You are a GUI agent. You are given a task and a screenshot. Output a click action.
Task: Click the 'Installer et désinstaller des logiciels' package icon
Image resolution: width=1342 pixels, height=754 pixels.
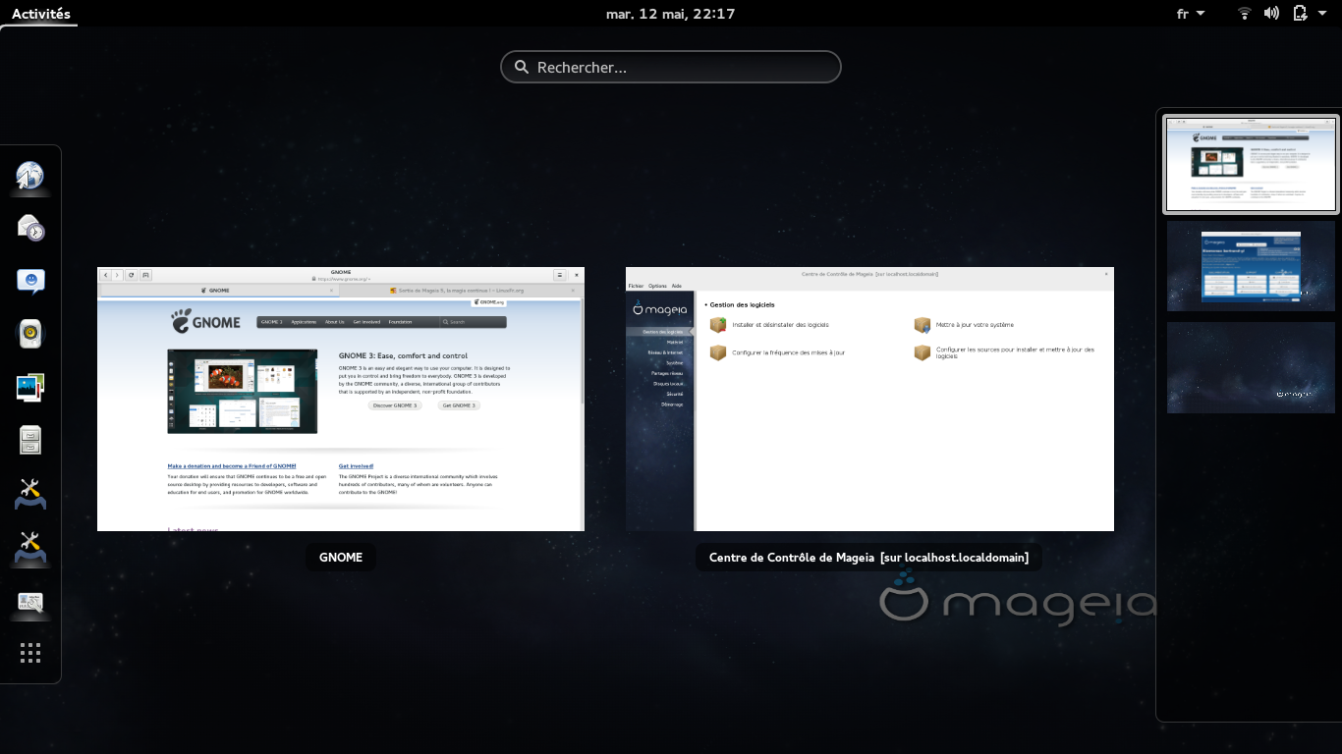point(718,325)
